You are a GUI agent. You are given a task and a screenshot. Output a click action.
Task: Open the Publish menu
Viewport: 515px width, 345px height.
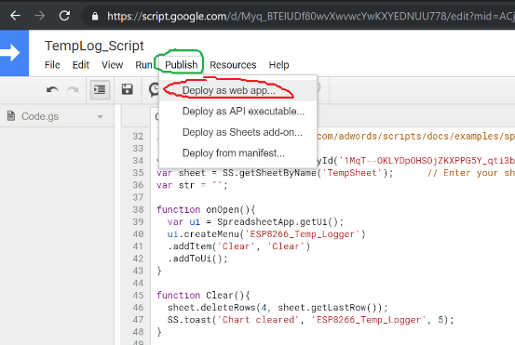coord(181,65)
